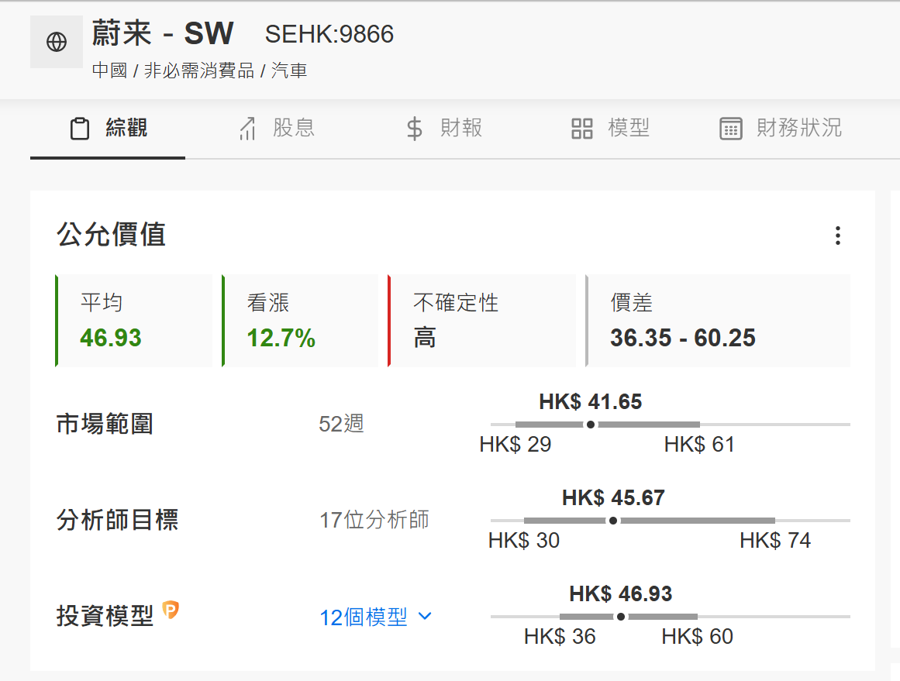Click the HK$ 74 analyst high value
Viewport: 900px width, 681px height.
tap(775, 541)
